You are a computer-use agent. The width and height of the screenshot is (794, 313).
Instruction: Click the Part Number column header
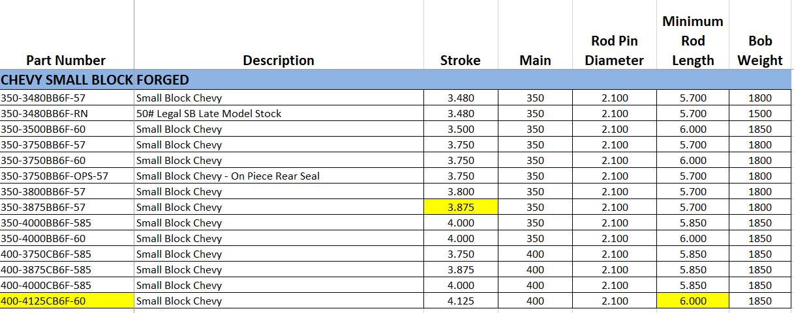coord(66,61)
